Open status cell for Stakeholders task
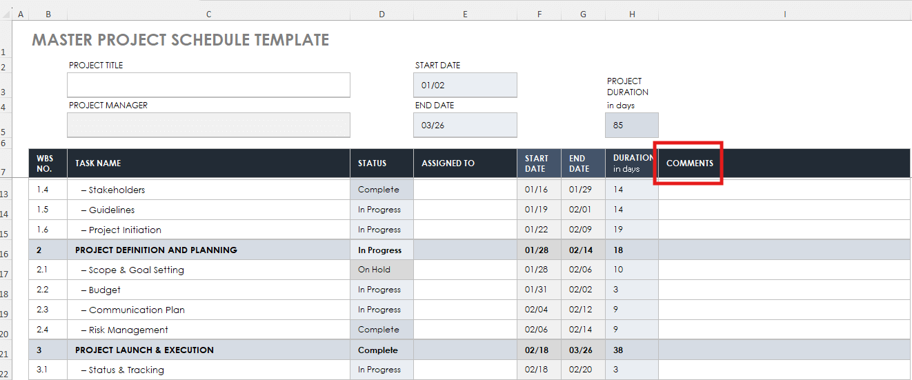Image resolution: width=912 pixels, height=380 pixels. (381, 190)
